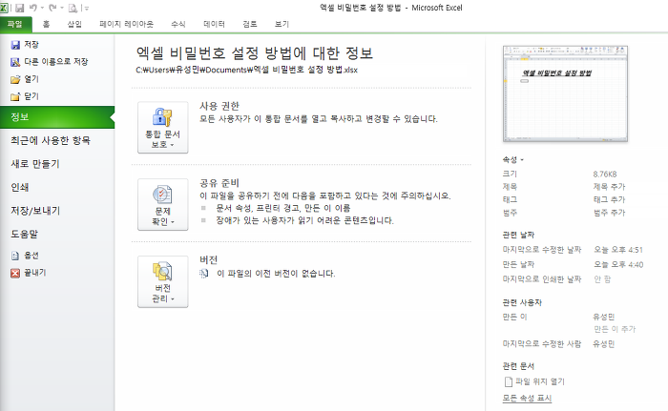
Task: Click the document icon beside 파일 위치 열기
Action: [509, 381]
